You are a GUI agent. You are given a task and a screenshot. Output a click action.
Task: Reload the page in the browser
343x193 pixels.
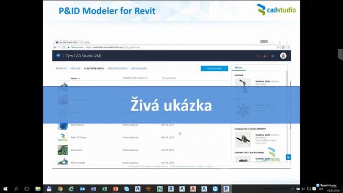(x=64, y=47)
